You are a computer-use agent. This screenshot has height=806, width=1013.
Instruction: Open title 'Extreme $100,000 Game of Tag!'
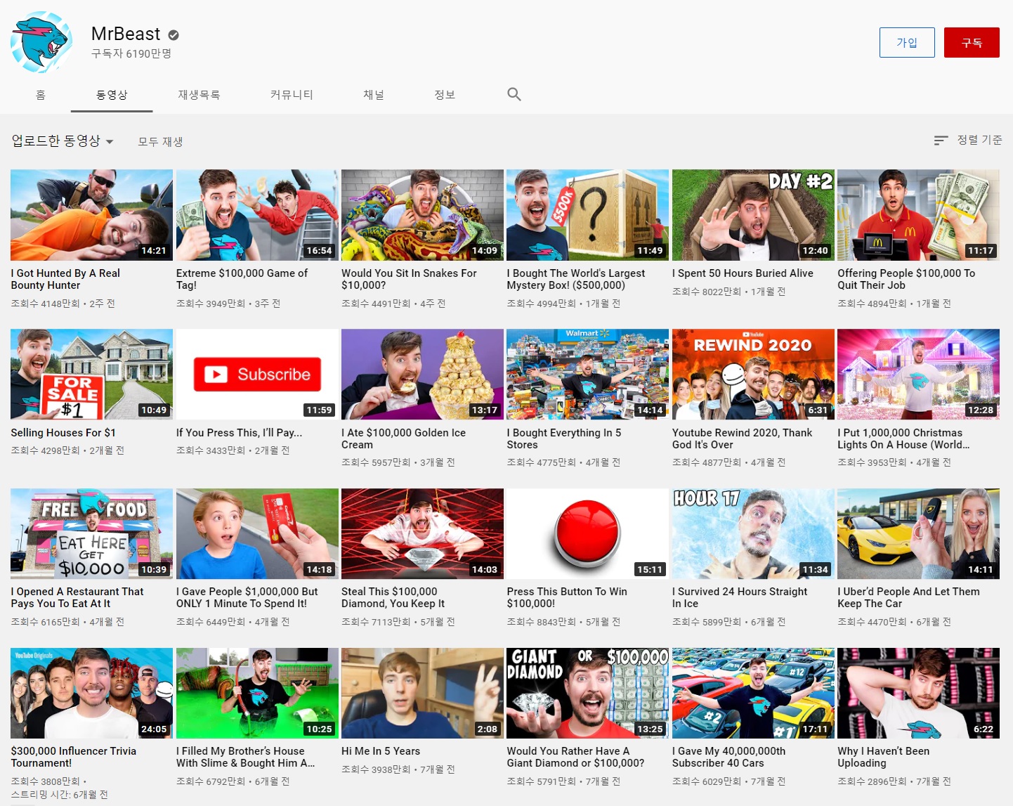242,279
